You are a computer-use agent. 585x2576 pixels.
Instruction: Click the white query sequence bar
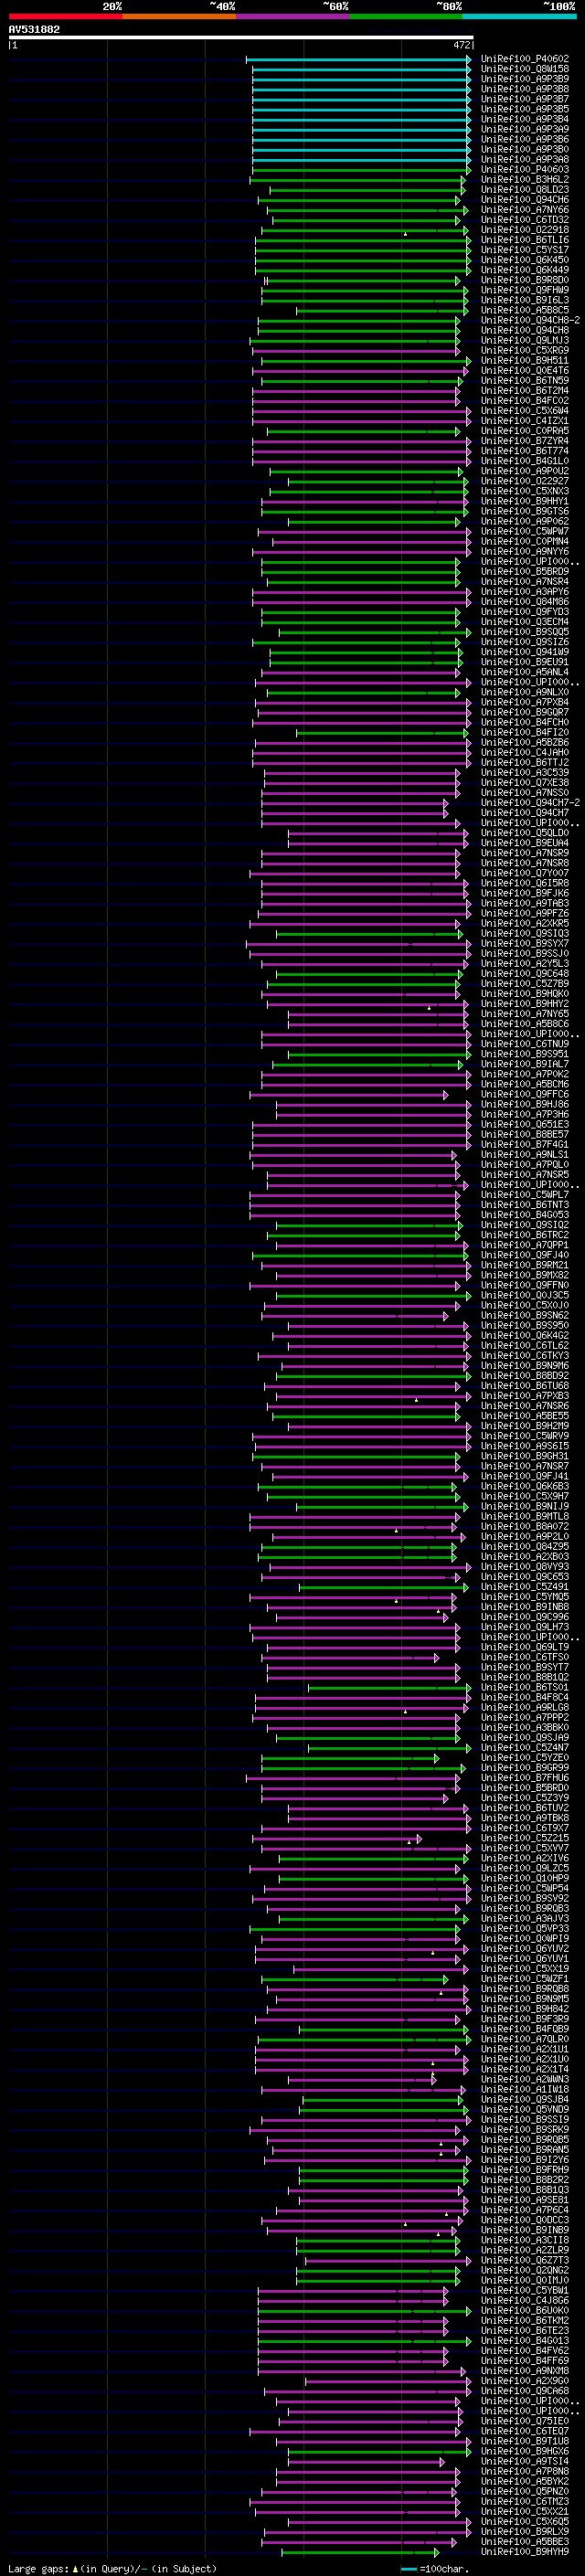click(x=241, y=38)
